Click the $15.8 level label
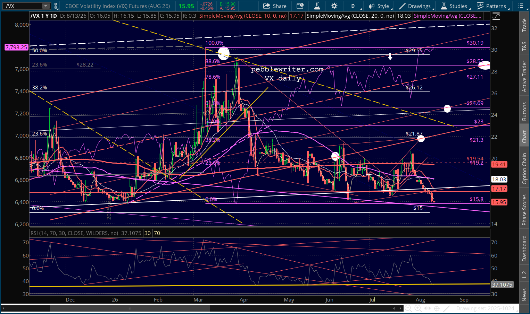The image size is (530, 314). click(477, 199)
